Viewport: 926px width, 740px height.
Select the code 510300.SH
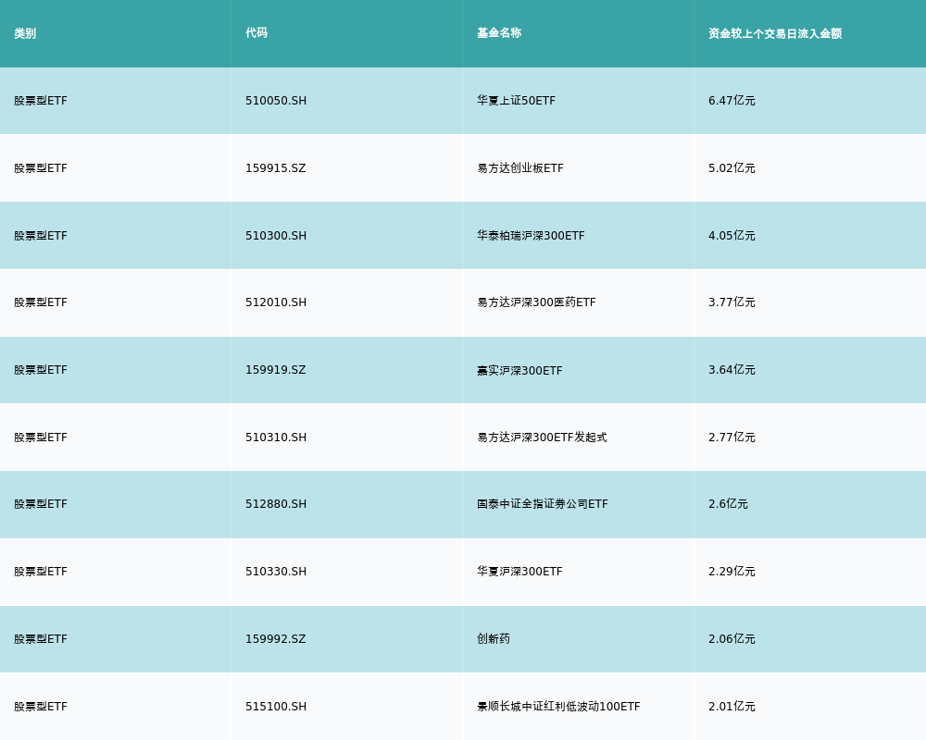pyautogui.click(x=276, y=236)
